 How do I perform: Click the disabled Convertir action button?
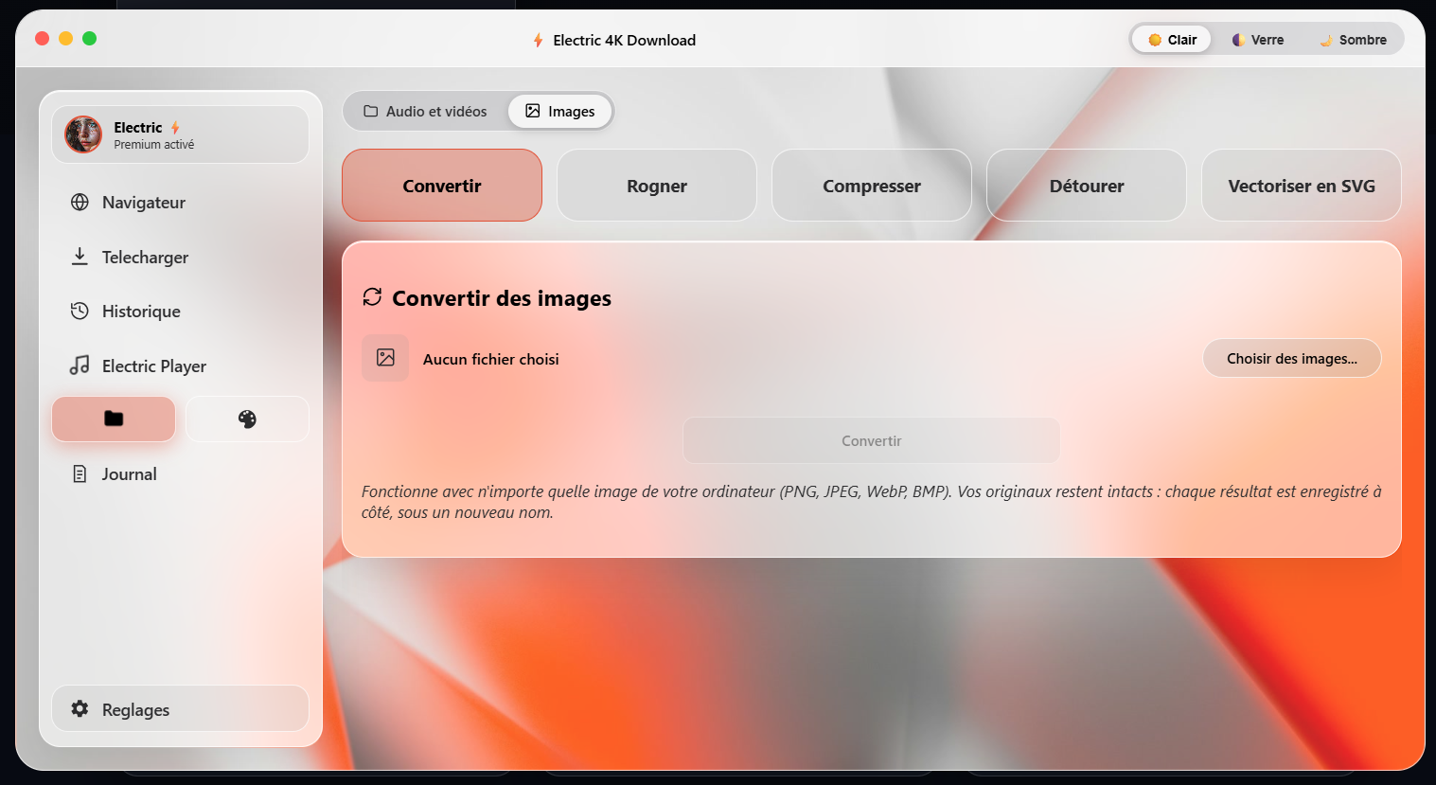point(872,440)
